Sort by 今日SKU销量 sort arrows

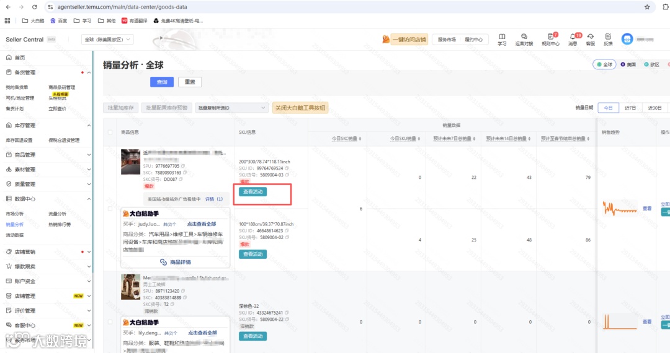[419, 139]
